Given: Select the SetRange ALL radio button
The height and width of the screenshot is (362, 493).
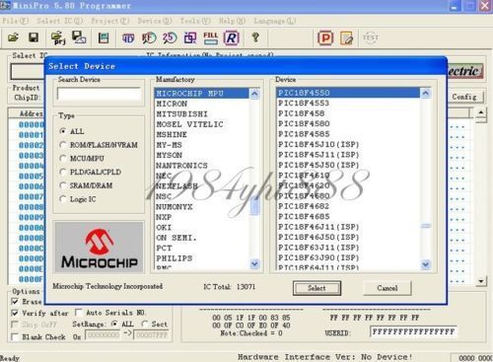Looking at the screenshot, I should pos(114,324).
